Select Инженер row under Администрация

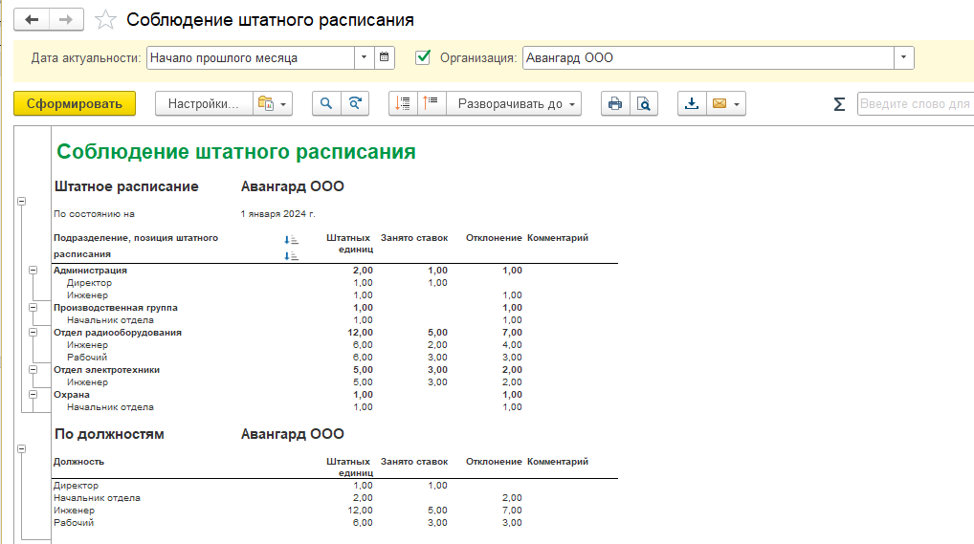click(x=88, y=295)
